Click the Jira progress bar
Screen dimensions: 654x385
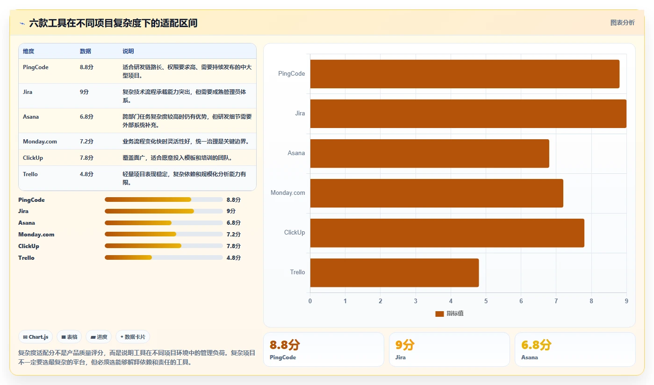pyautogui.click(x=164, y=211)
